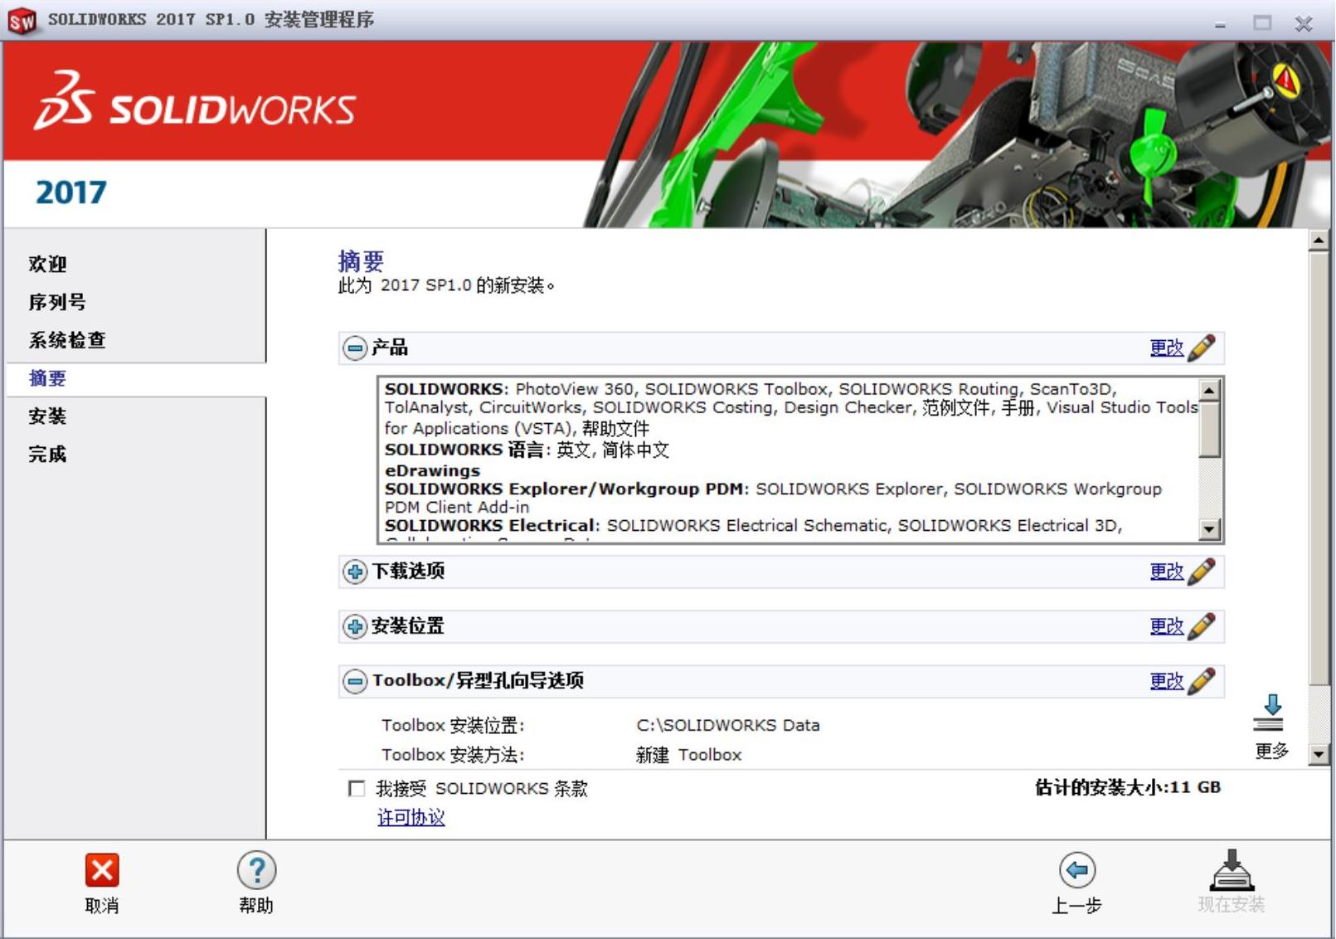Open help with the 帮助 question mark icon
The height and width of the screenshot is (939, 1336).
tap(256, 871)
